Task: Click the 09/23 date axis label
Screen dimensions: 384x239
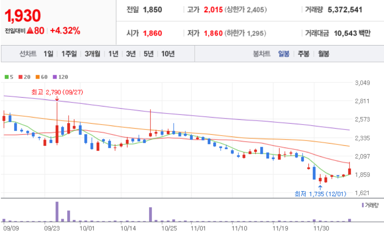Action: pos(52,228)
